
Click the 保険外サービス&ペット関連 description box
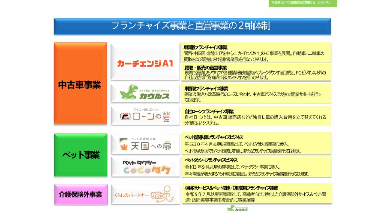coord(256,194)
